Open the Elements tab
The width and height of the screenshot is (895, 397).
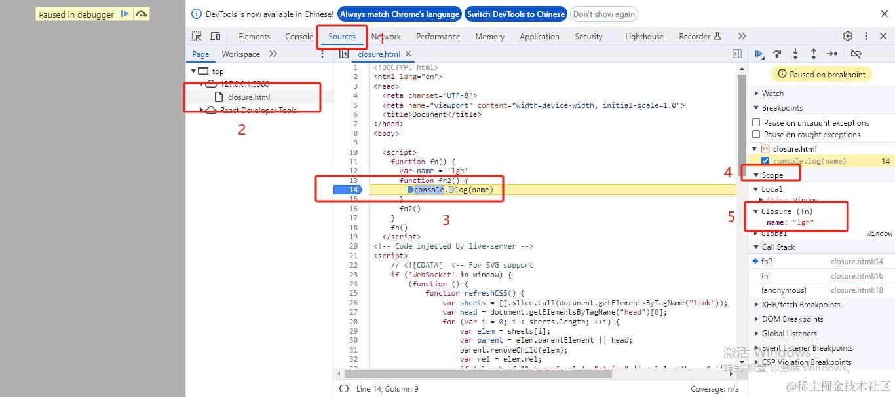click(x=254, y=37)
